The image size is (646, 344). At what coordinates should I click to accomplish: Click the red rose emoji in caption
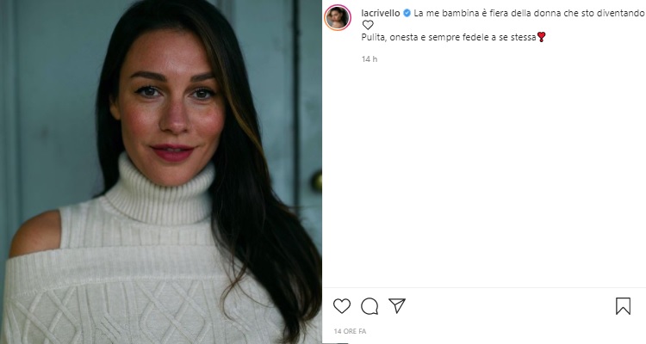(541, 37)
